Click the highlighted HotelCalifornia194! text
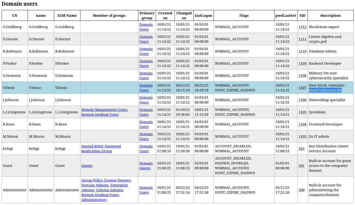 click(325, 90)
